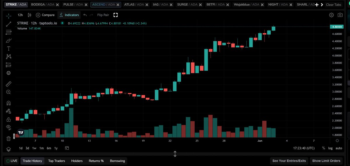
Task: Set chart range to 3d
Action: (x=27, y=148)
